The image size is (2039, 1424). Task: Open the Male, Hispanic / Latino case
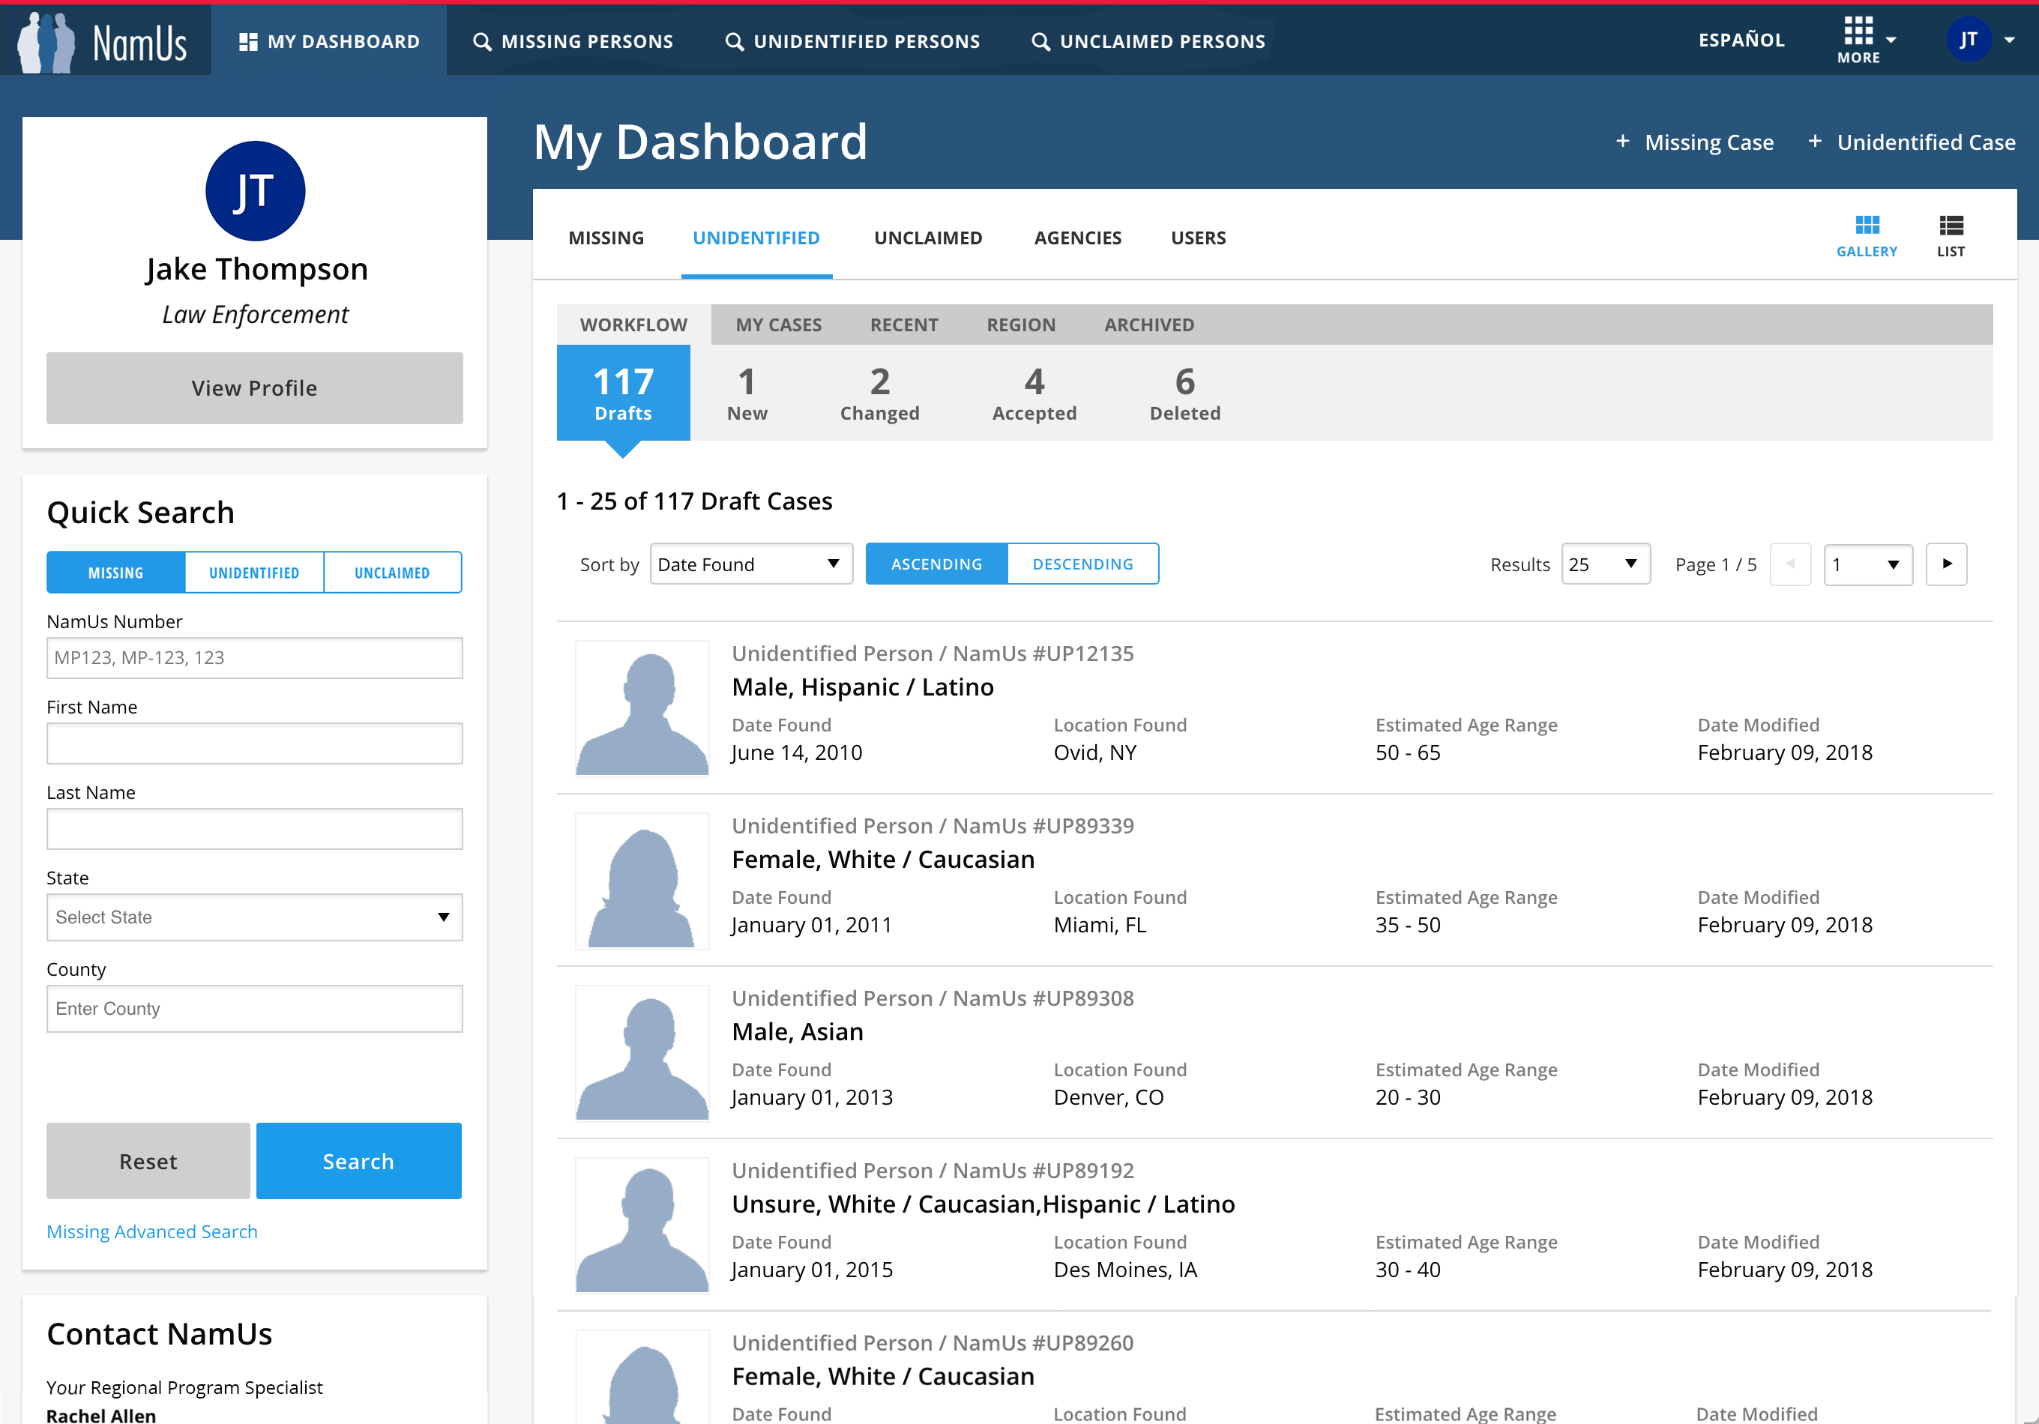[862, 687]
